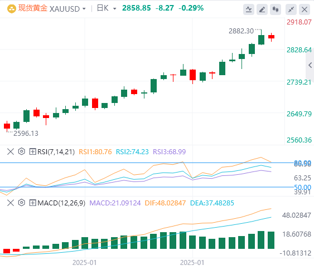Click the 2882.30 high price marker
Viewport: 314px width, 270px height.
[241, 31]
